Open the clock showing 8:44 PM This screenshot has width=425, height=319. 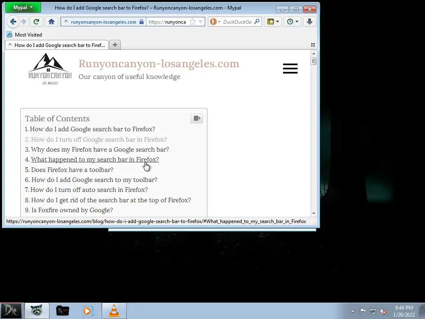click(x=404, y=311)
